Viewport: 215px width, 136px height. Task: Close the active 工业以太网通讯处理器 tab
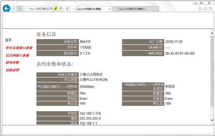point(109,9)
